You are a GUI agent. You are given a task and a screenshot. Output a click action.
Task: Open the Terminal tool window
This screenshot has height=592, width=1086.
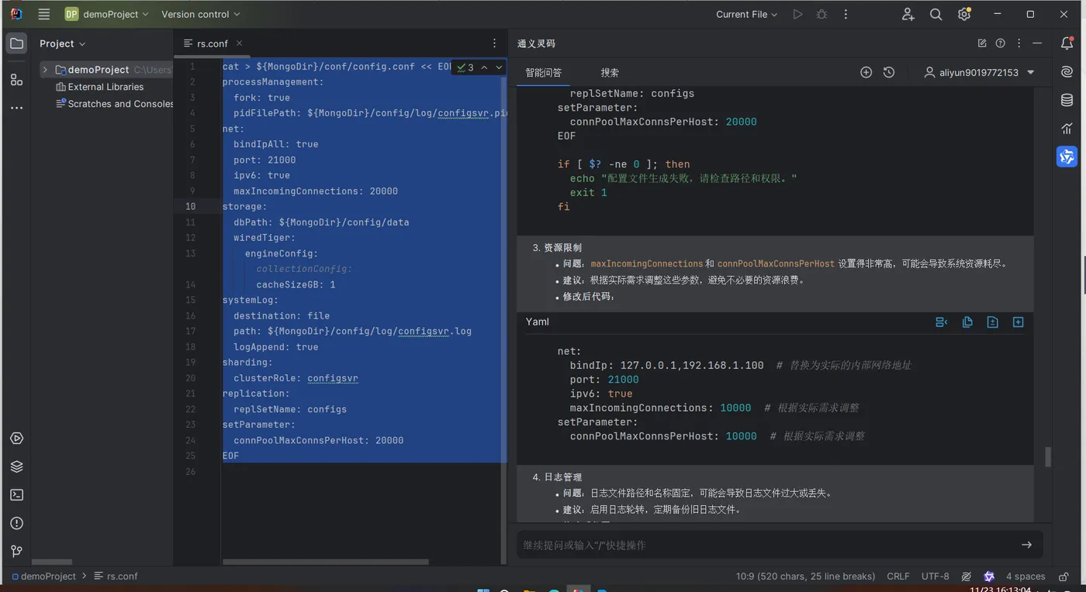tap(16, 494)
